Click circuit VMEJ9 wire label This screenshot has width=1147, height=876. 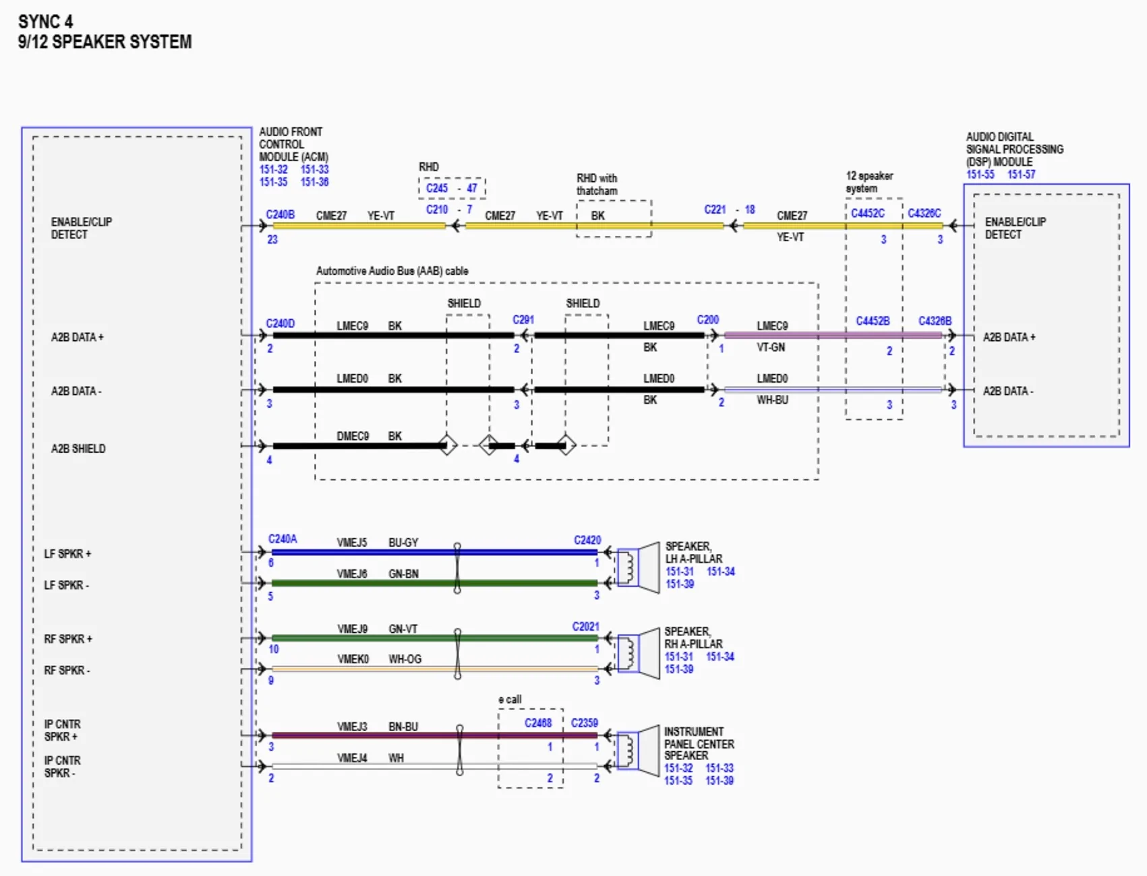tap(352, 629)
